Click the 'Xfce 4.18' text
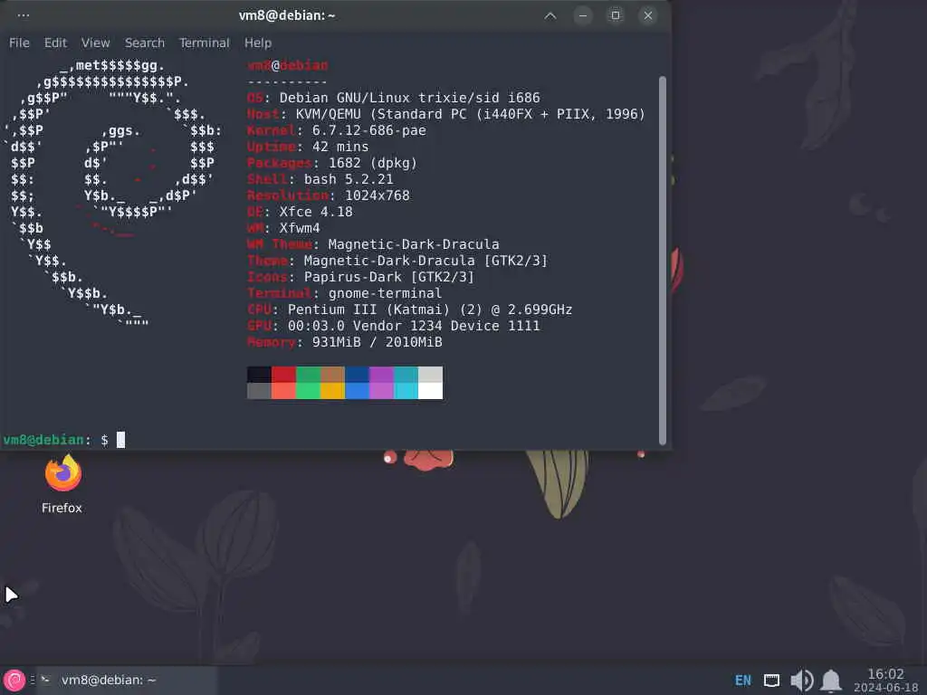927x695 pixels. tap(316, 212)
